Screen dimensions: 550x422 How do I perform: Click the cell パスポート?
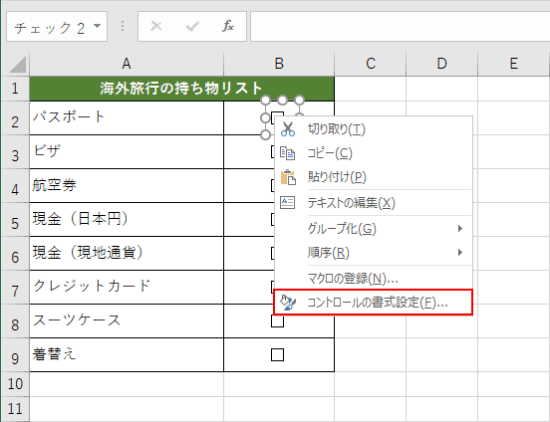127,117
